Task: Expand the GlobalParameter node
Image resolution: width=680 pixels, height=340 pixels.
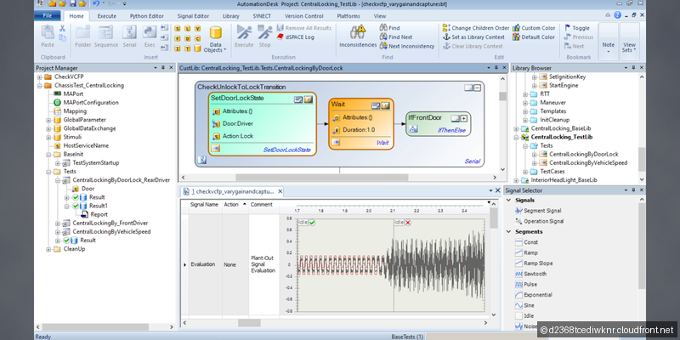Action: 48,120
